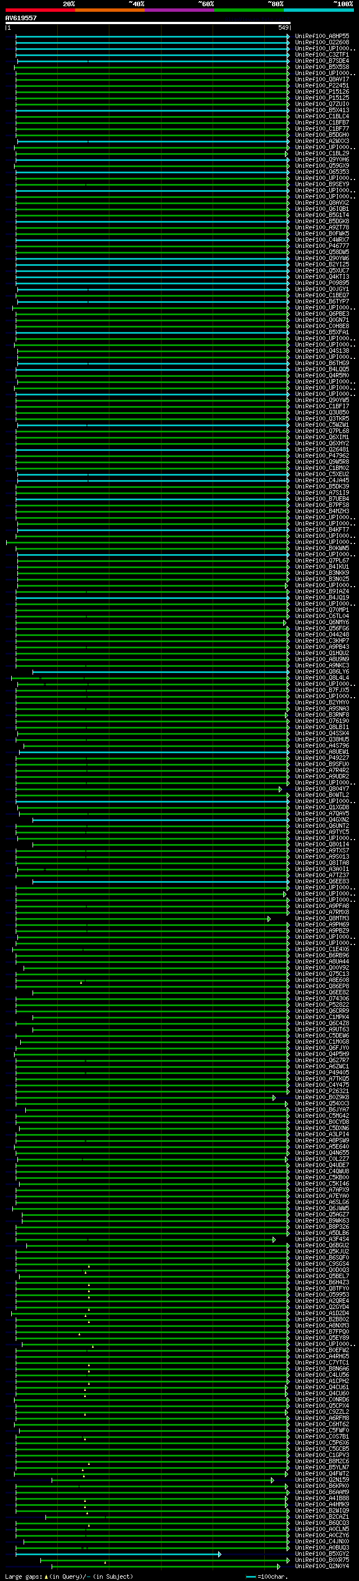Select the UniRef100_Q5XUC7 label

pyautogui.click(x=322, y=271)
